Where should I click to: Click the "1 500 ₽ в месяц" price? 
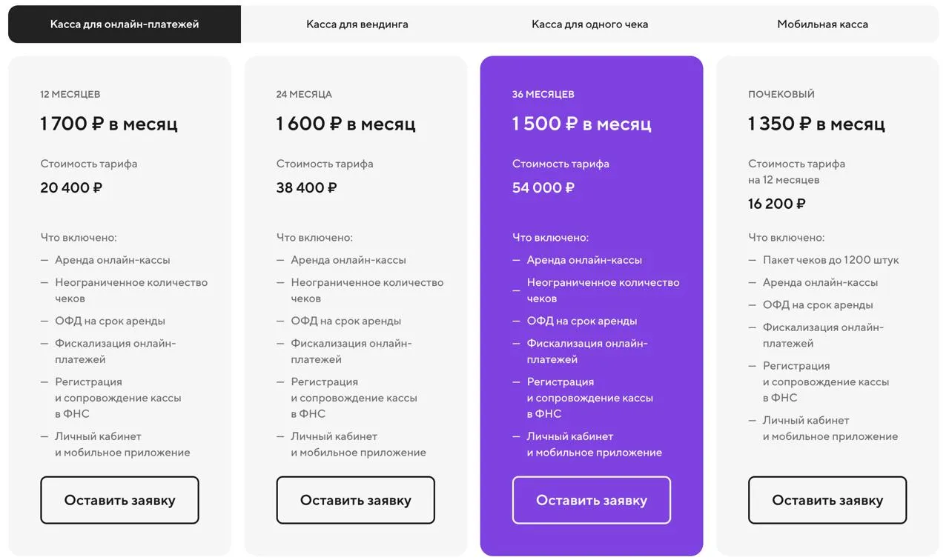[x=581, y=124]
